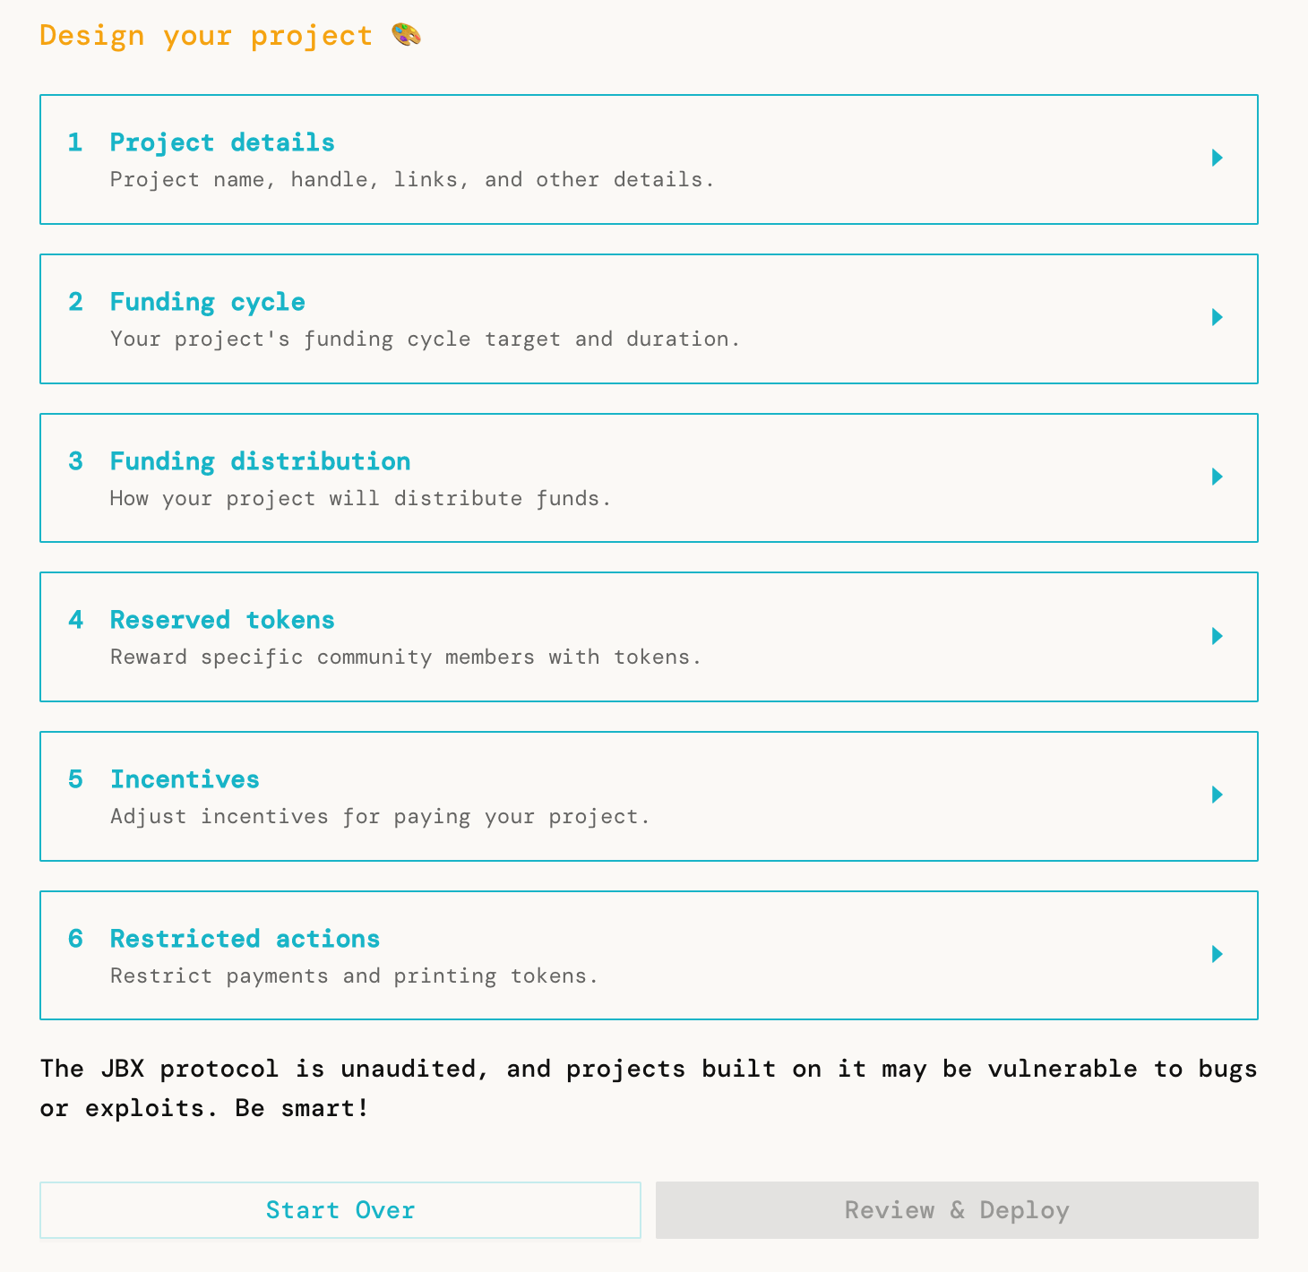Open the Incentives heading
1308x1272 pixels.
click(x=185, y=779)
